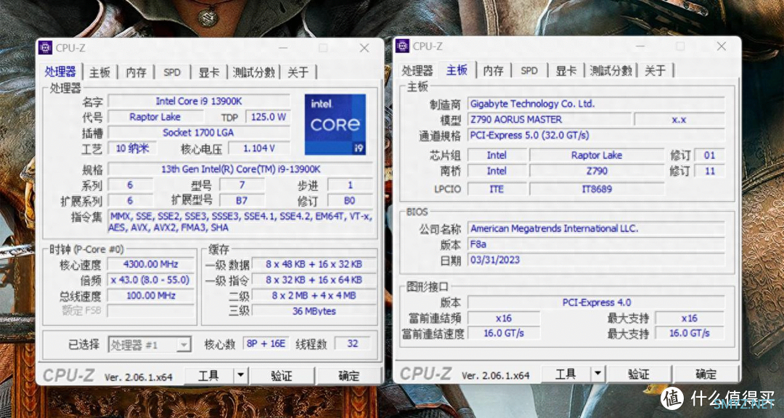Click the current link speed value 16.0 GT/s
This screenshot has height=418, width=784.
click(504, 333)
